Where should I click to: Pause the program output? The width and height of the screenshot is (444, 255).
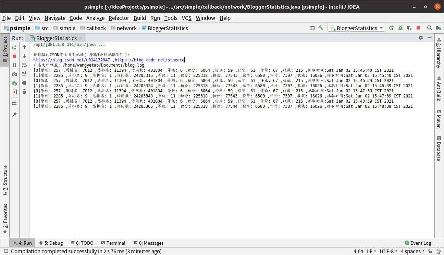(14, 65)
